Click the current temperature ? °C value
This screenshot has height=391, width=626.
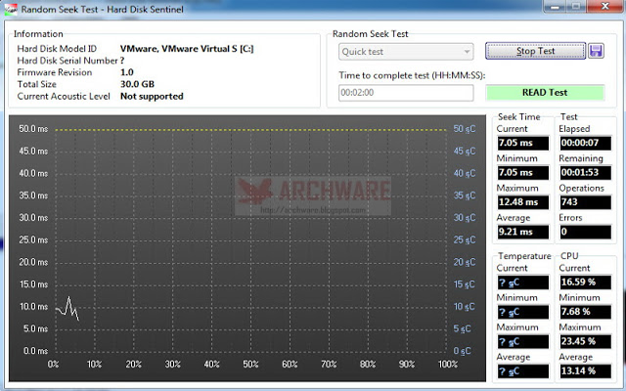[522, 282]
